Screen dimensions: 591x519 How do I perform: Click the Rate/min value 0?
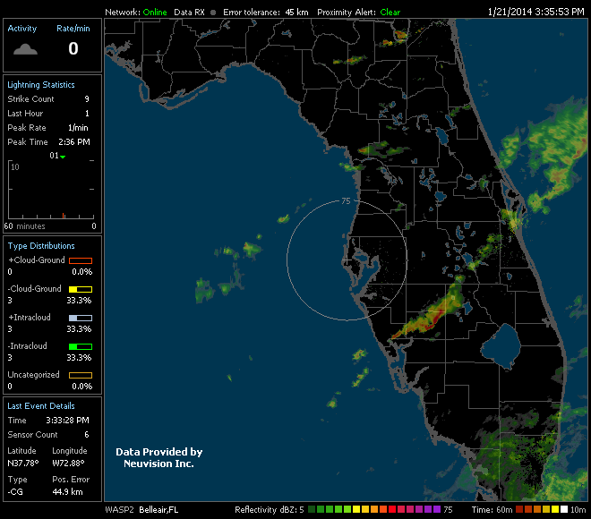point(73,48)
